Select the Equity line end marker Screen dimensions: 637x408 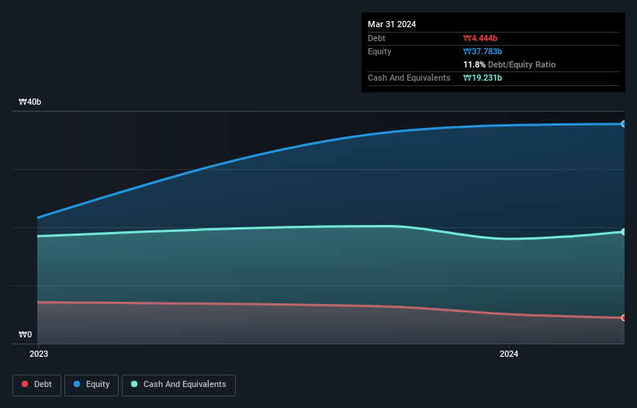point(624,124)
